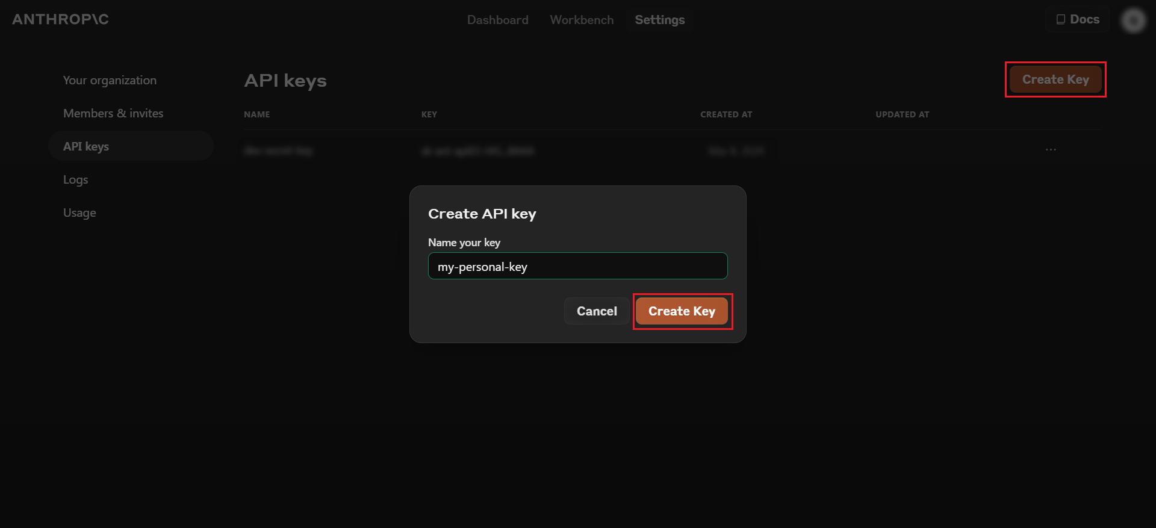Open the Docs page
Image resolution: width=1156 pixels, height=528 pixels.
[x=1078, y=20]
